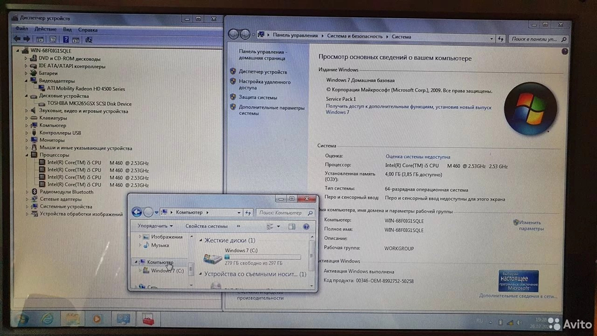Viewport: 597px width, 336px height.
Task: Click help icon in System window corner
Action: click(x=565, y=51)
